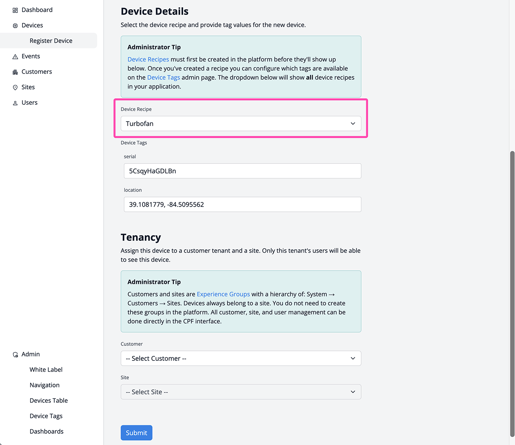Open the Navigation admin settings
Viewport: 515px width, 445px height.
45,385
